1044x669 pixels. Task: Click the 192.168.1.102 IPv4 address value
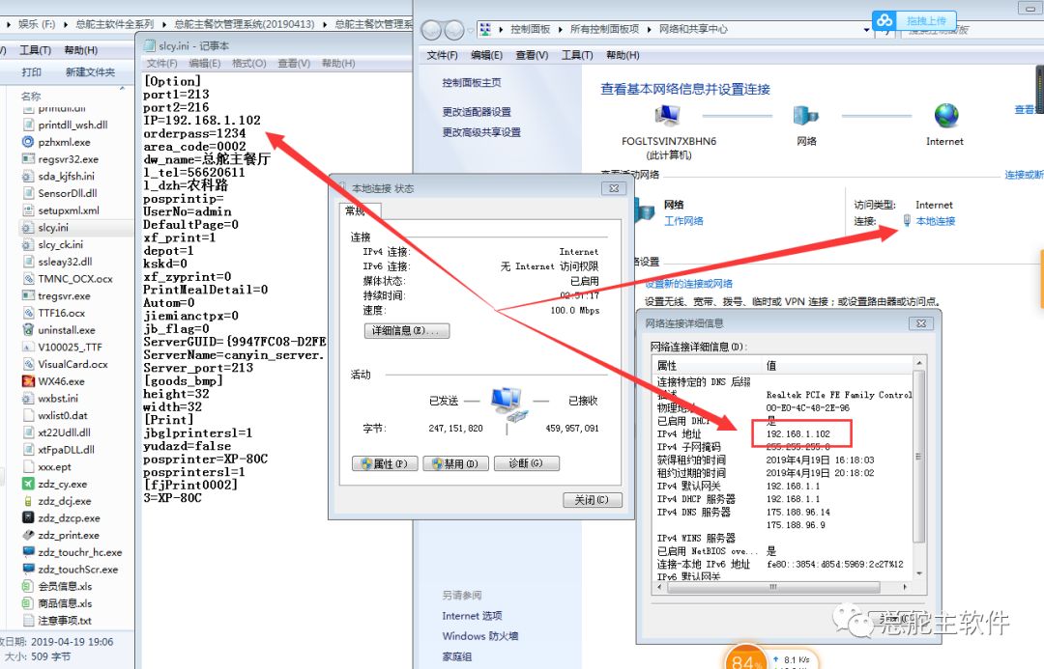click(x=797, y=433)
